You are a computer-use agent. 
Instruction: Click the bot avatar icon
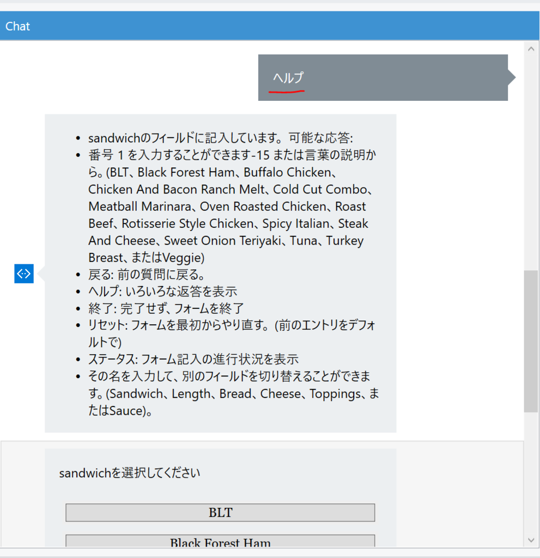click(x=24, y=274)
